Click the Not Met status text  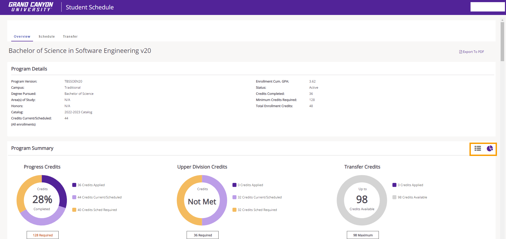[x=202, y=202]
